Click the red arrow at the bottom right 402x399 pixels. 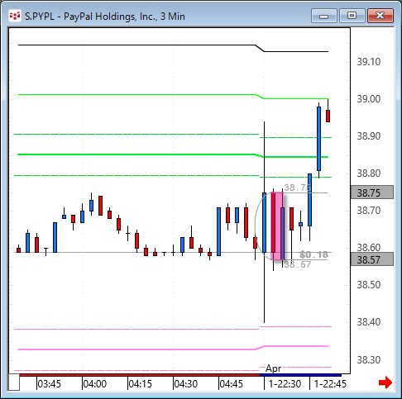(385, 382)
